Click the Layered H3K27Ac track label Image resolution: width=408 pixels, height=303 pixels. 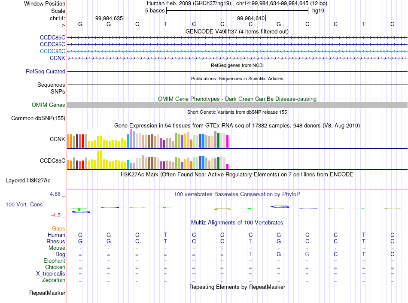(x=28, y=181)
